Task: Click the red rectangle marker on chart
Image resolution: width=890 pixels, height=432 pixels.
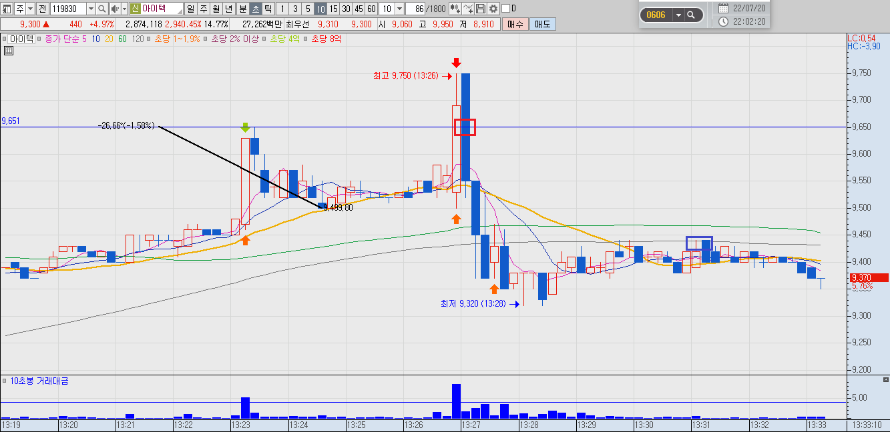Action: click(465, 127)
